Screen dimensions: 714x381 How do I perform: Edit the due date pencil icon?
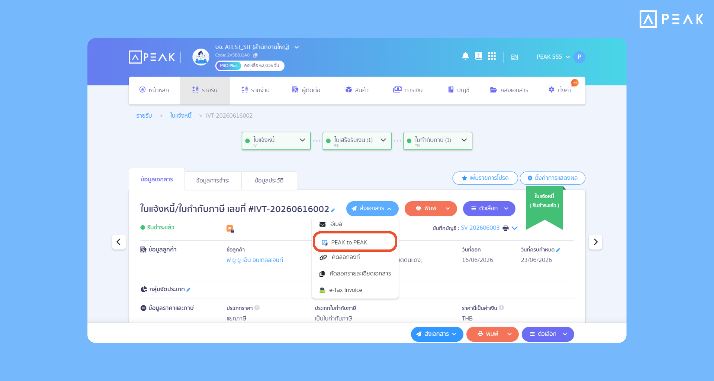[558, 250]
